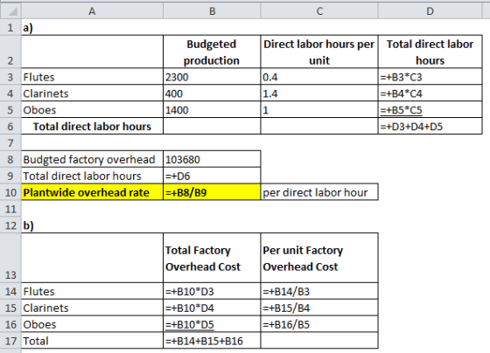The height and width of the screenshot is (353, 490).
Task: Click formula cell =+B10*D4
Action: click(212, 308)
